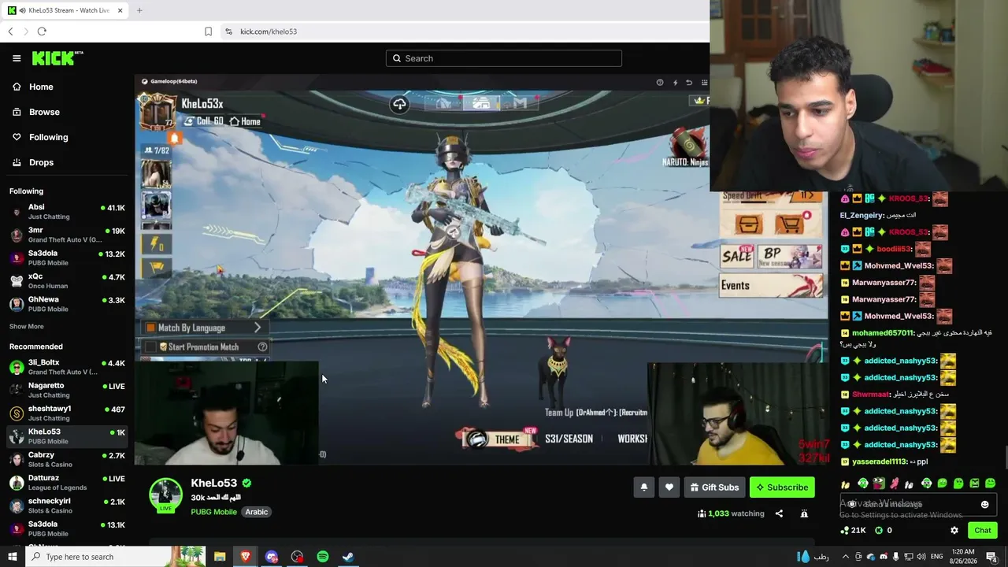Click the Subscribe button

[782, 487]
